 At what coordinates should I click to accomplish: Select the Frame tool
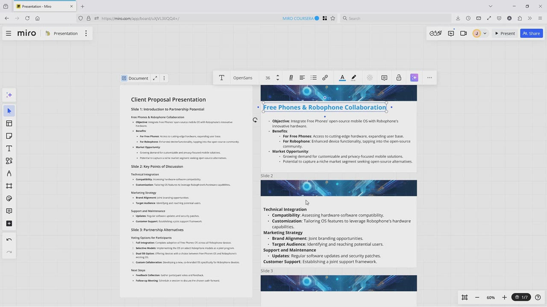point(9,186)
